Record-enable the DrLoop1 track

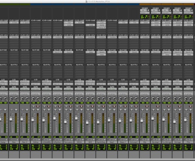coord(136,106)
